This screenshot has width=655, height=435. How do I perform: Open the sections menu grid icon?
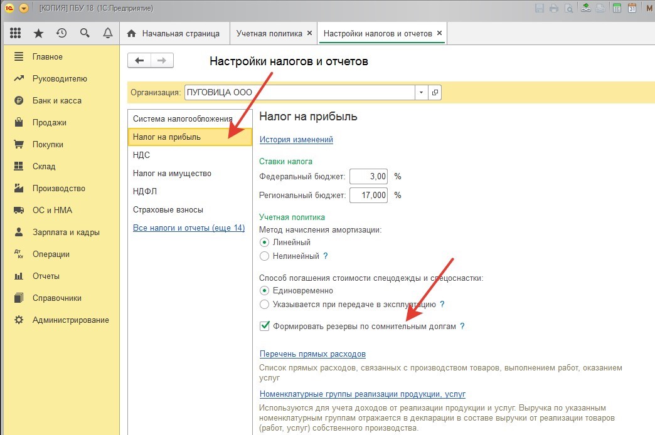coord(16,33)
